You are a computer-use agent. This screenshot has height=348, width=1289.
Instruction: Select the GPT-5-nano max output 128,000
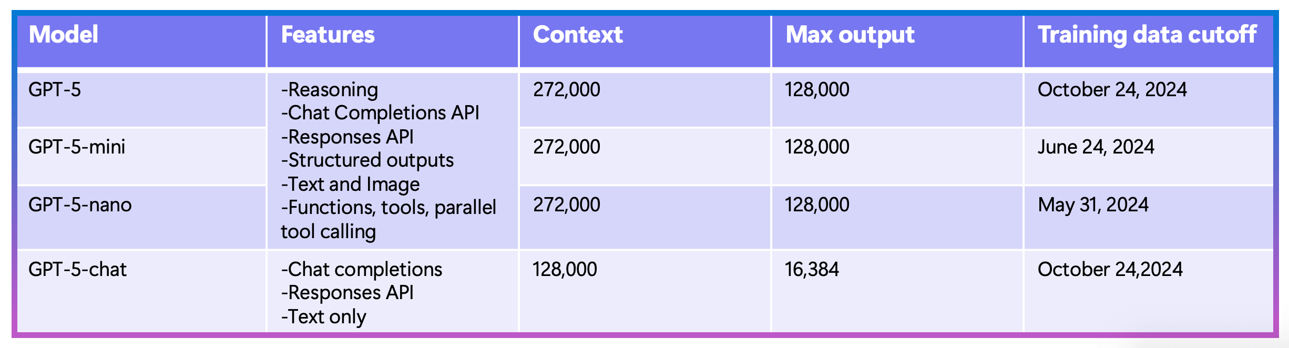pyautogui.click(x=817, y=205)
